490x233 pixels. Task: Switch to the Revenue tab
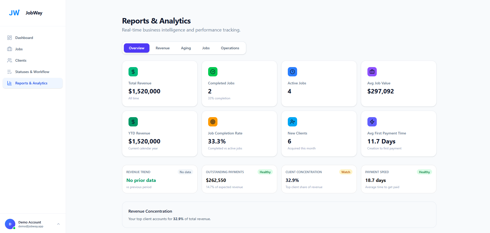162,48
